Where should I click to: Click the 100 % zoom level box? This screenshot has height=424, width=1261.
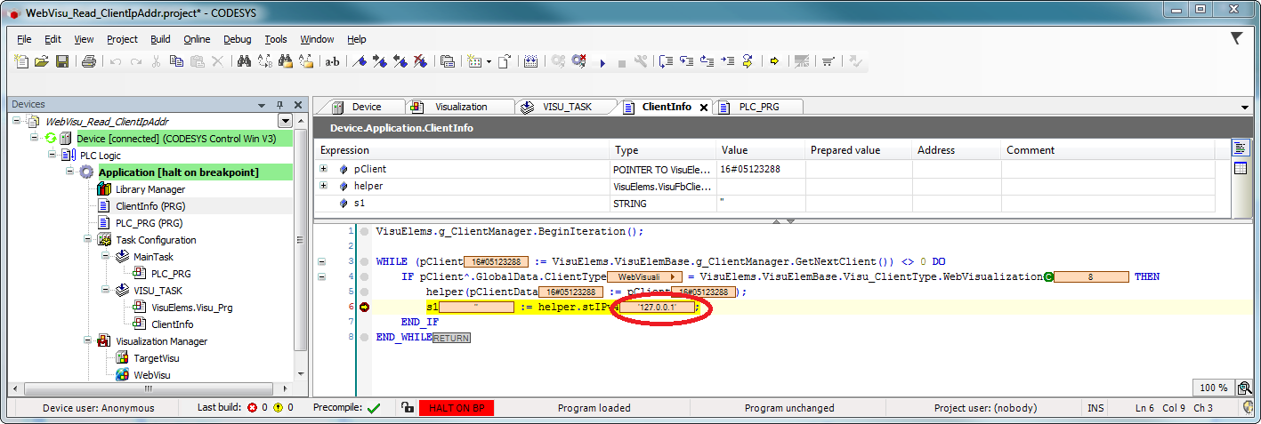1212,388
